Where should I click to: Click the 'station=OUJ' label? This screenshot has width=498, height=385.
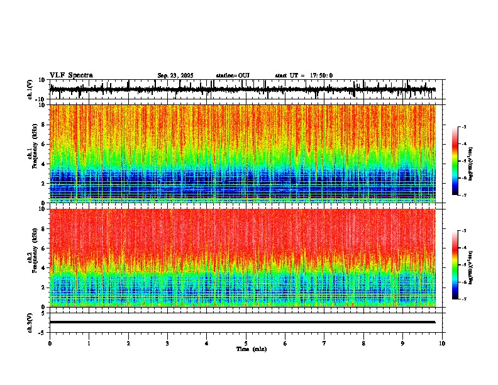[233, 75]
